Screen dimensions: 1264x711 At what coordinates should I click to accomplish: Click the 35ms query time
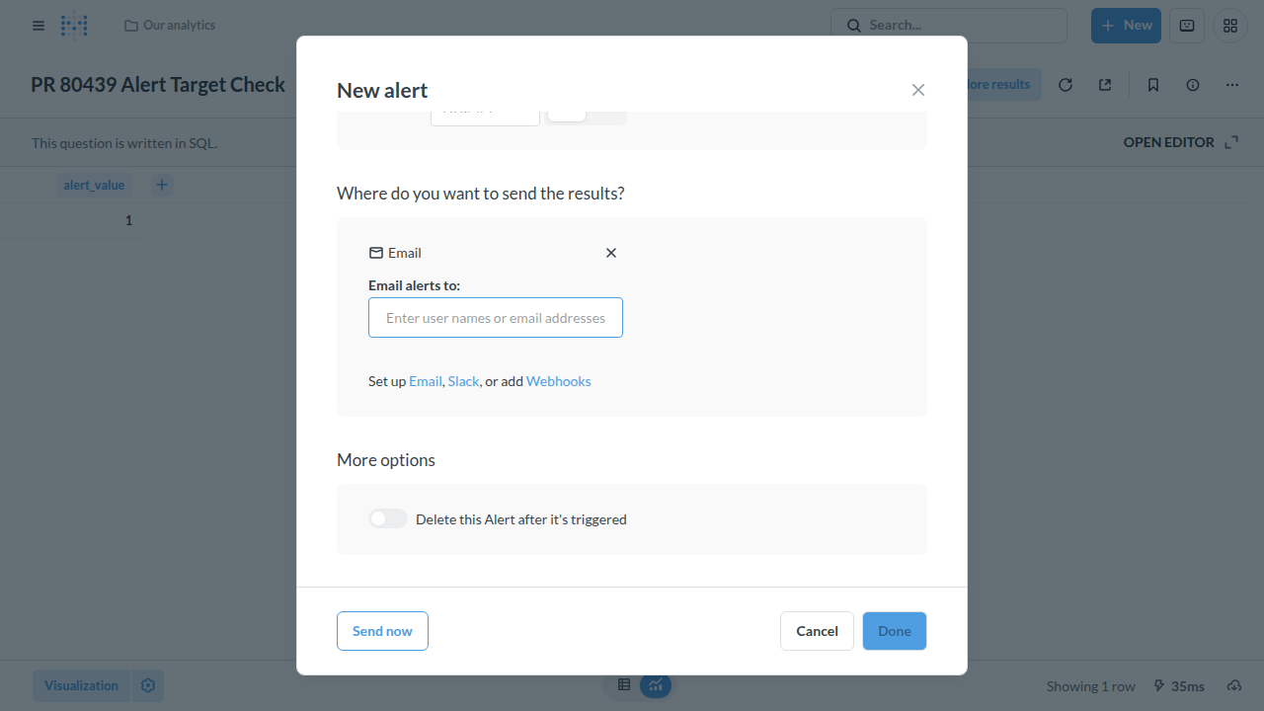(x=1179, y=686)
